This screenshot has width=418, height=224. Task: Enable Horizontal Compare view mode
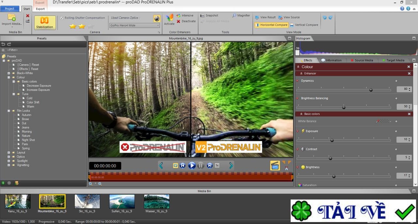[271, 25]
